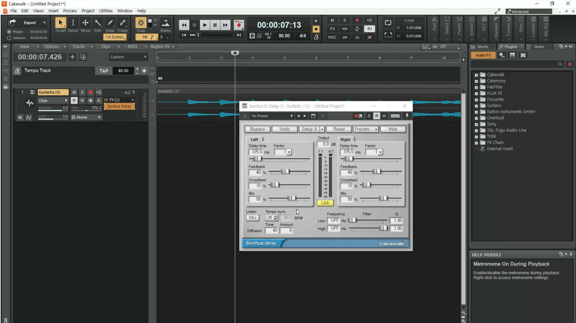
Task: Click the Fast Forward transport button
Action: click(x=225, y=25)
